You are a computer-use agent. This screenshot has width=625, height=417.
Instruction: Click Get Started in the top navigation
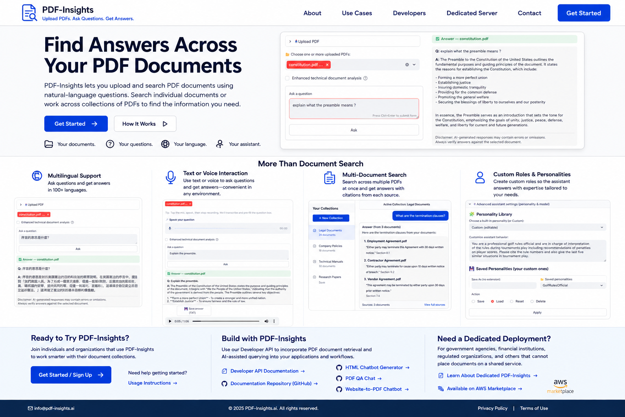click(x=584, y=13)
